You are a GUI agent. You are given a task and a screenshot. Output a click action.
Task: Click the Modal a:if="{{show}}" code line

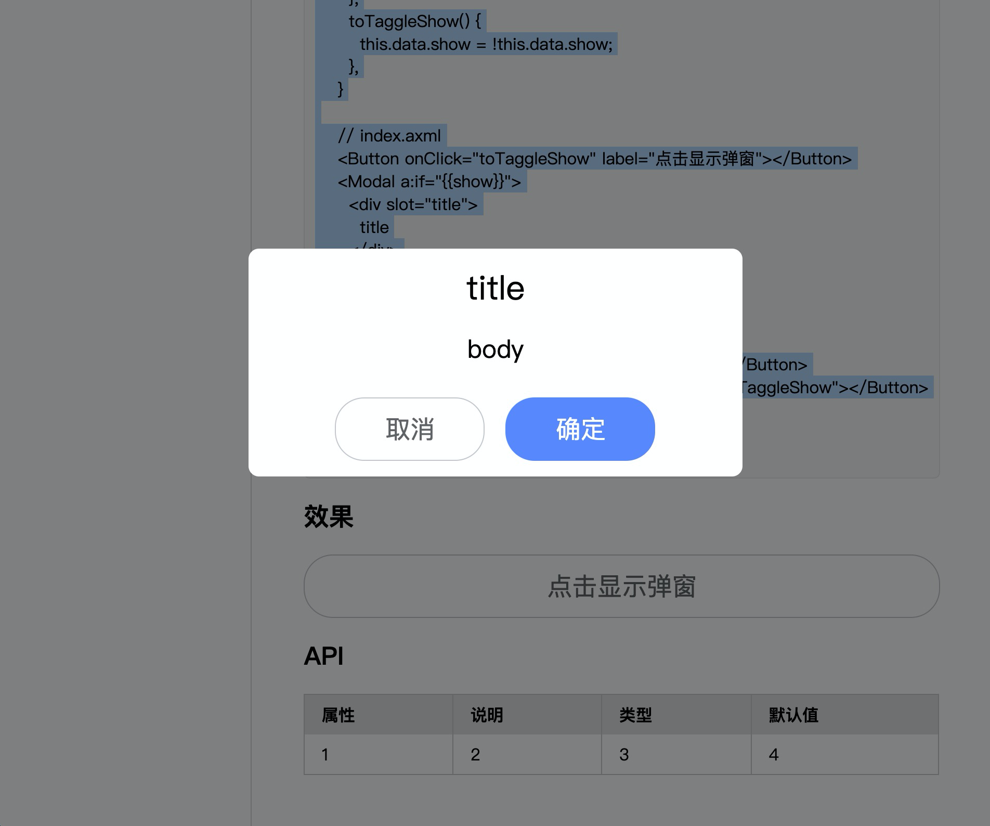(x=429, y=182)
